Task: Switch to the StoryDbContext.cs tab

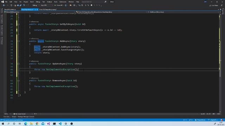Action: tap(10, 9)
